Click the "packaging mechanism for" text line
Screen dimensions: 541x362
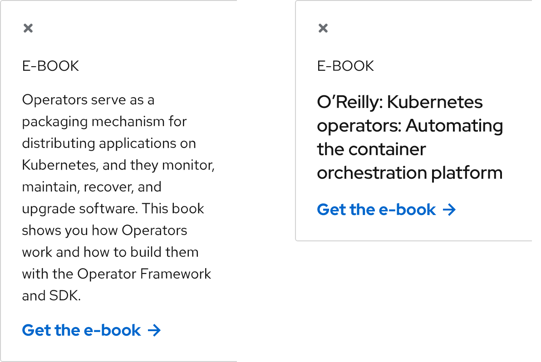pyautogui.click(x=104, y=122)
